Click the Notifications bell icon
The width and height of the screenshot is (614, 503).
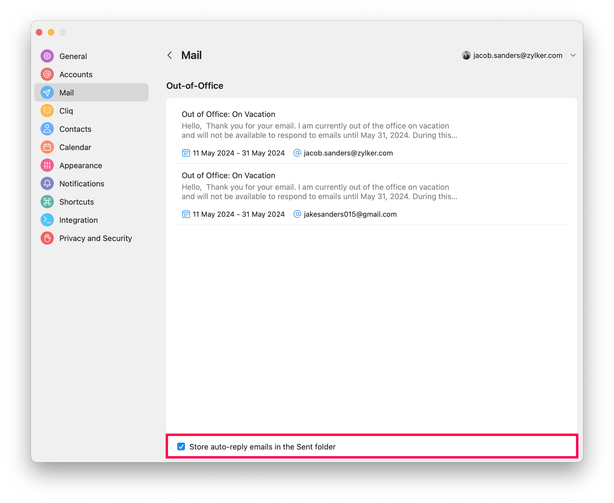coord(47,184)
